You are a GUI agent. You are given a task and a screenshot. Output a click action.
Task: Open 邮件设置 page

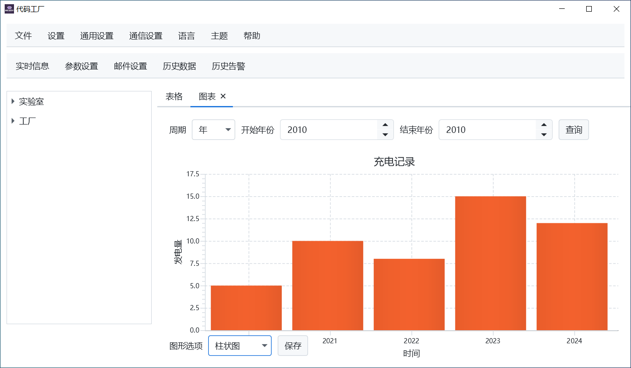[130, 66]
